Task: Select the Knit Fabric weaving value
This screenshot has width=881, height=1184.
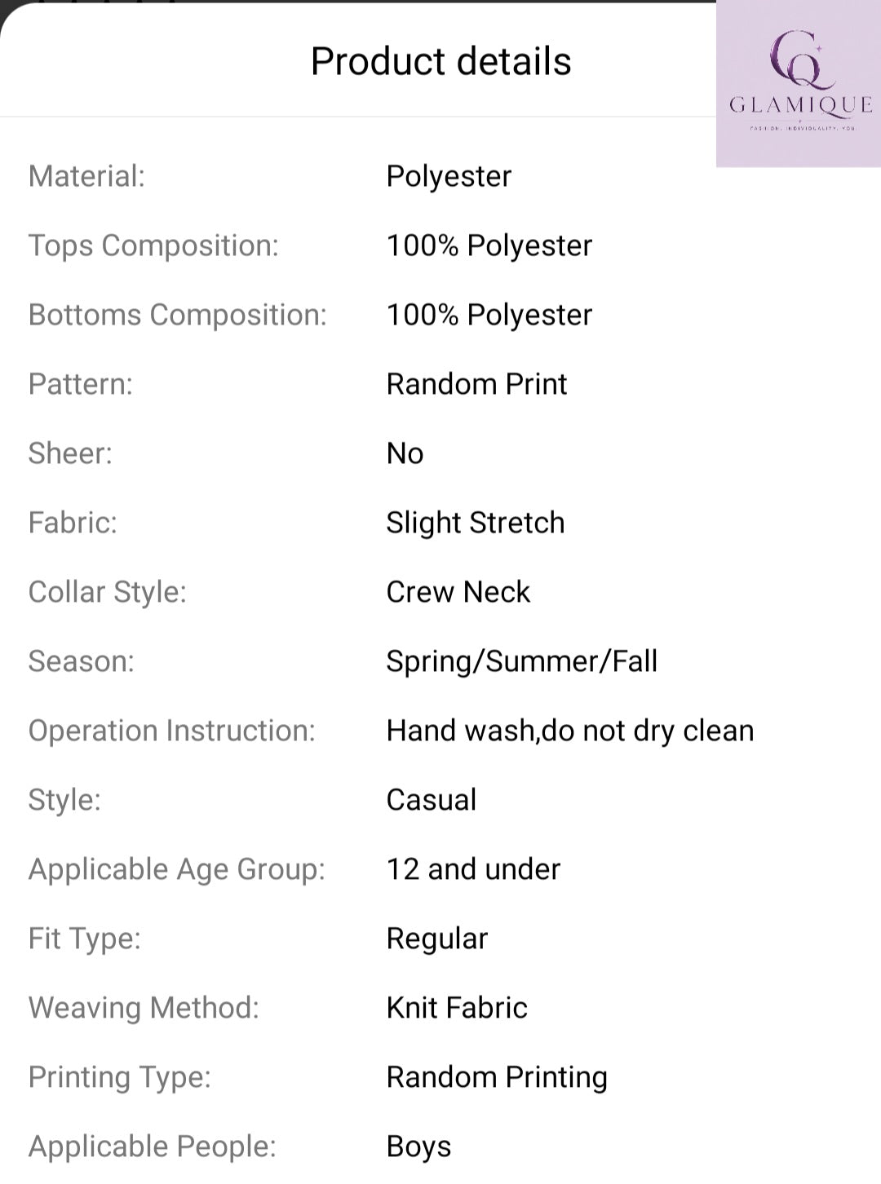Action: 457,1008
